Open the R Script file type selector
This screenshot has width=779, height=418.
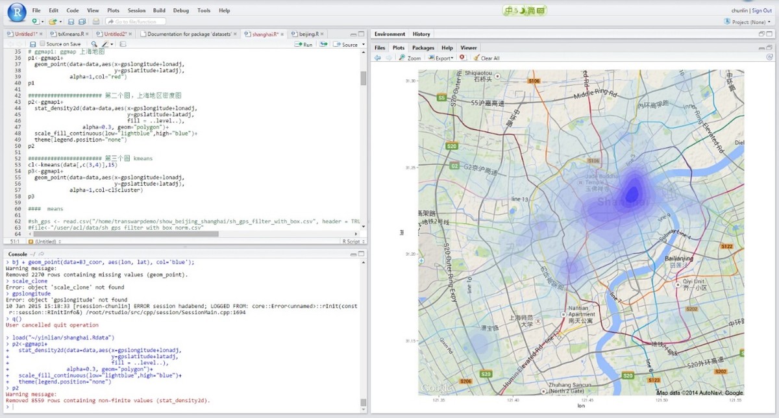tap(351, 241)
